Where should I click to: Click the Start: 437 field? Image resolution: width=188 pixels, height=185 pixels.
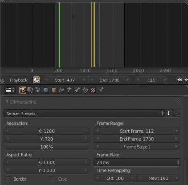click(x=65, y=80)
